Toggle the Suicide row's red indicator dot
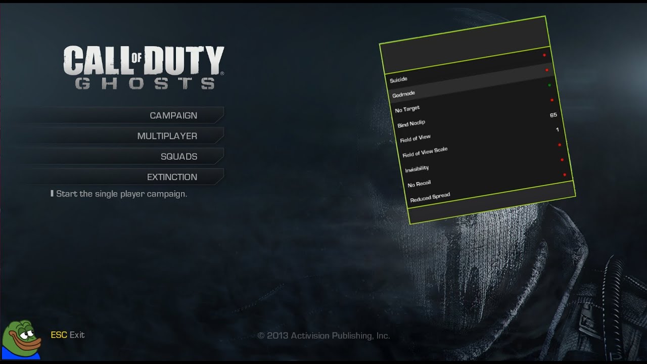 click(x=544, y=55)
